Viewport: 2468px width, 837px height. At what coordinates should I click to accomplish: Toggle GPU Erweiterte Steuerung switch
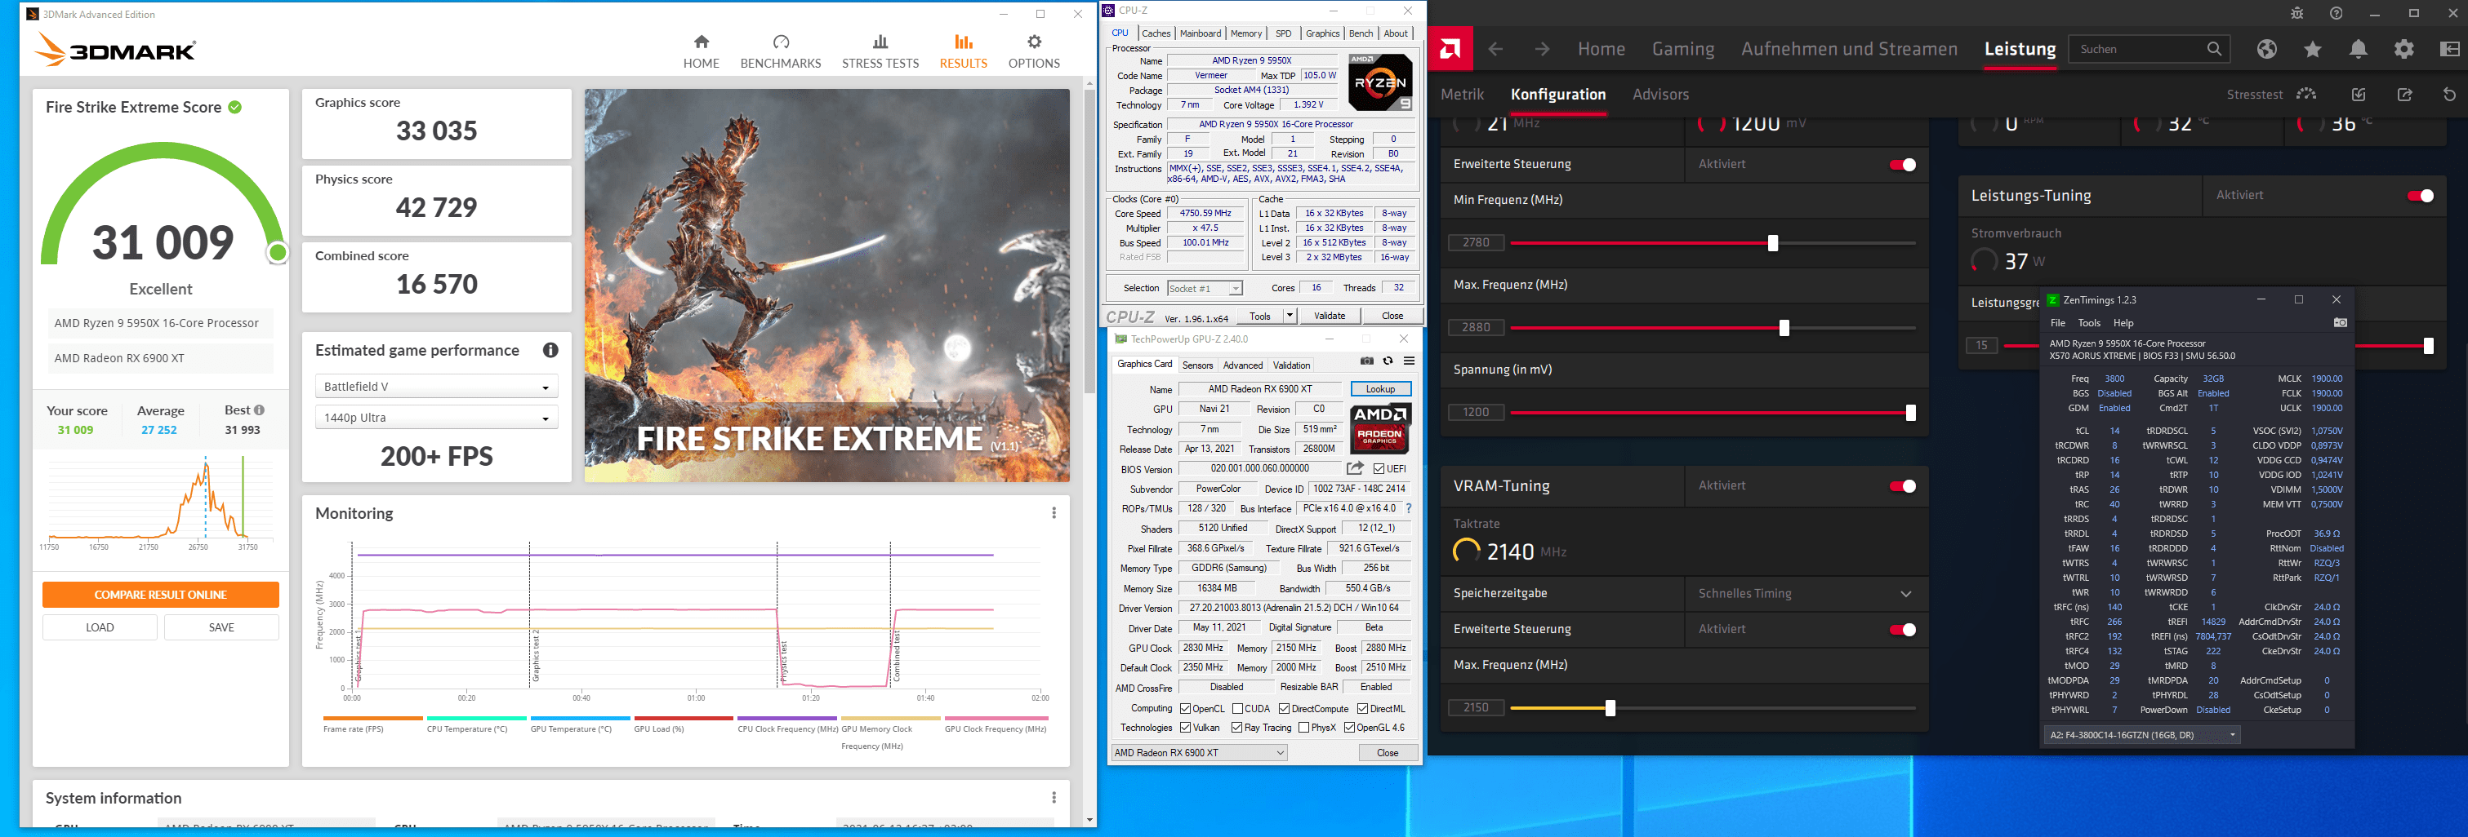1902,165
